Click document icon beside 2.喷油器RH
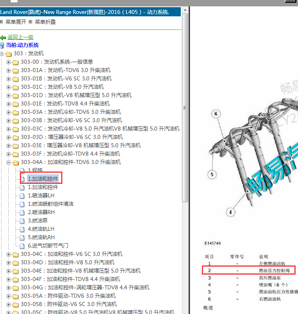This screenshot has height=314, width=298. 22,213
